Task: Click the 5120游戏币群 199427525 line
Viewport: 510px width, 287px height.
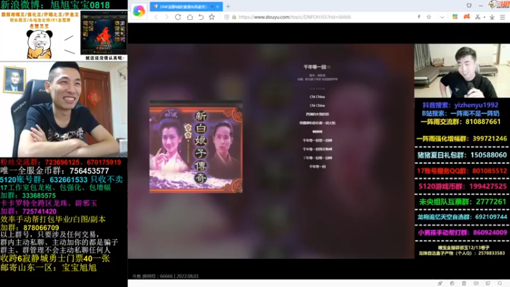Action: 463,186
